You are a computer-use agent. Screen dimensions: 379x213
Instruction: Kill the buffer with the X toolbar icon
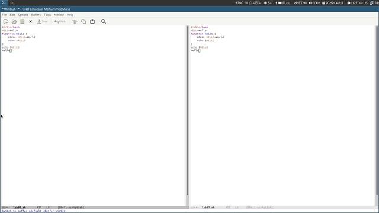click(30, 21)
